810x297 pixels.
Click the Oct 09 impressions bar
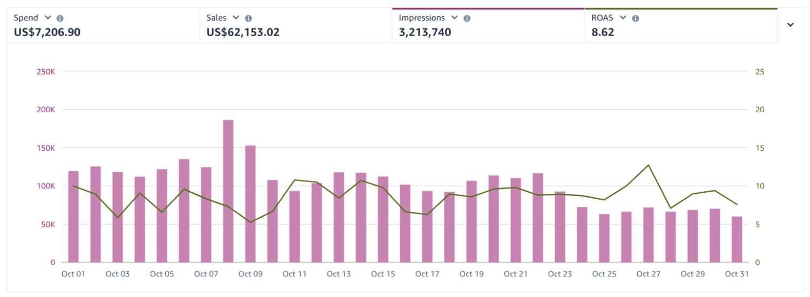[x=251, y=205]
